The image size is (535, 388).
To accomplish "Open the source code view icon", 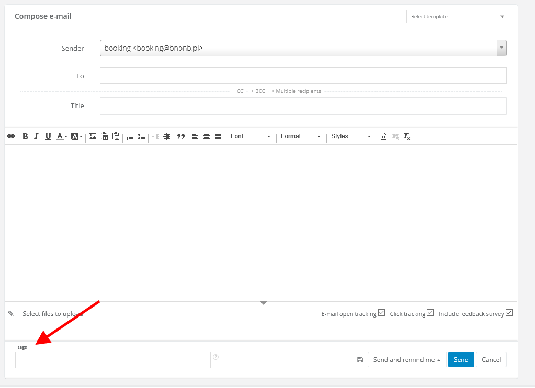I will click(x=383, y=136).
